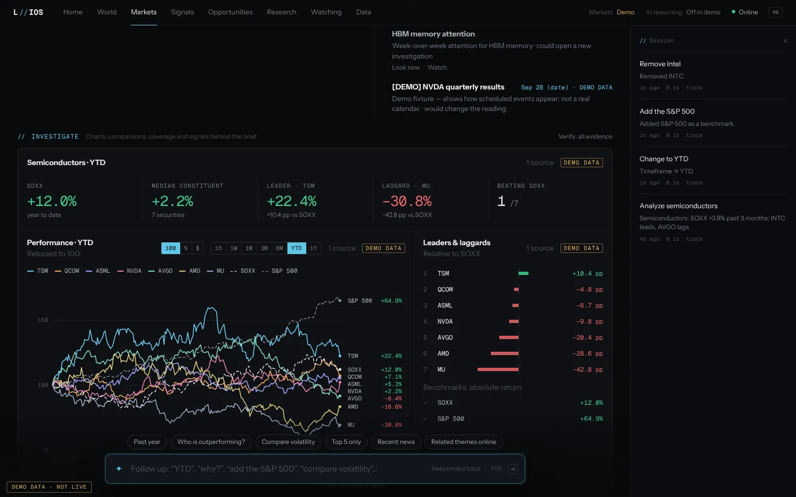Click the L//IOS logo
The width and height of the screenshot is (796, 497).
28,12
